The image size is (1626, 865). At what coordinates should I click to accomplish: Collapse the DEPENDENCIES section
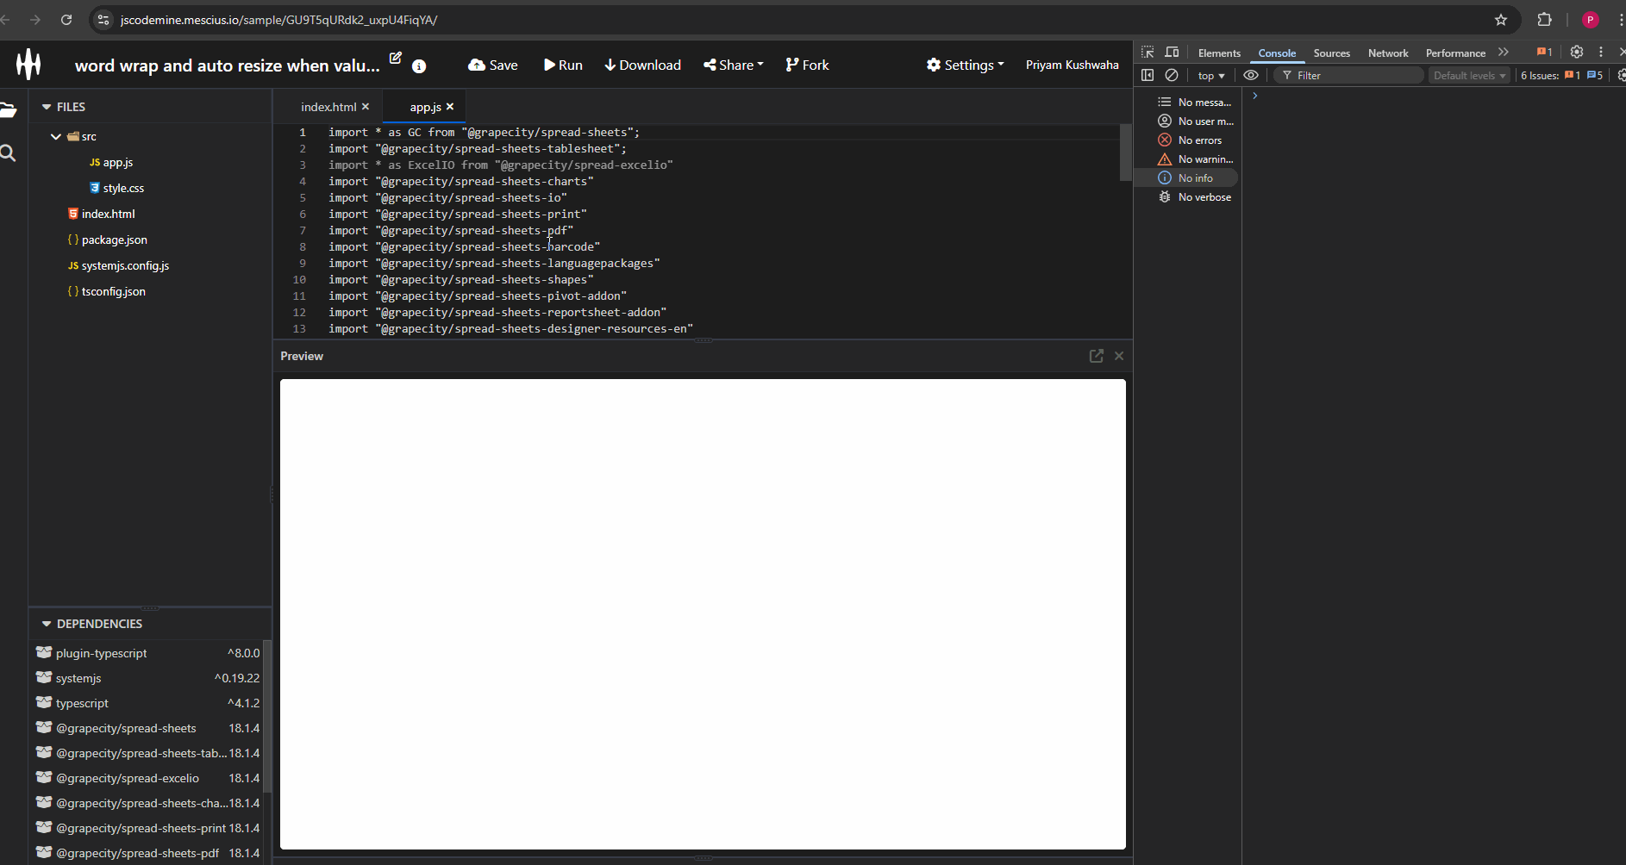pyautogui.click(x=47, y=624)
